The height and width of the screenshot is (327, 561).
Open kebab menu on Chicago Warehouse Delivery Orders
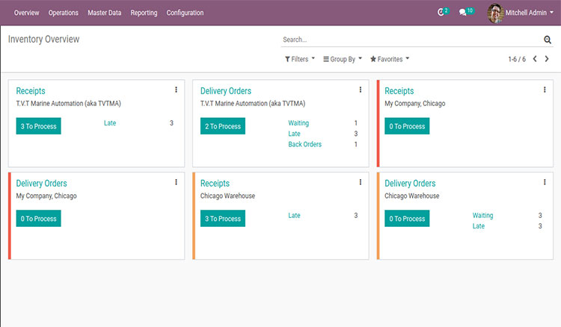pos(545,182)
